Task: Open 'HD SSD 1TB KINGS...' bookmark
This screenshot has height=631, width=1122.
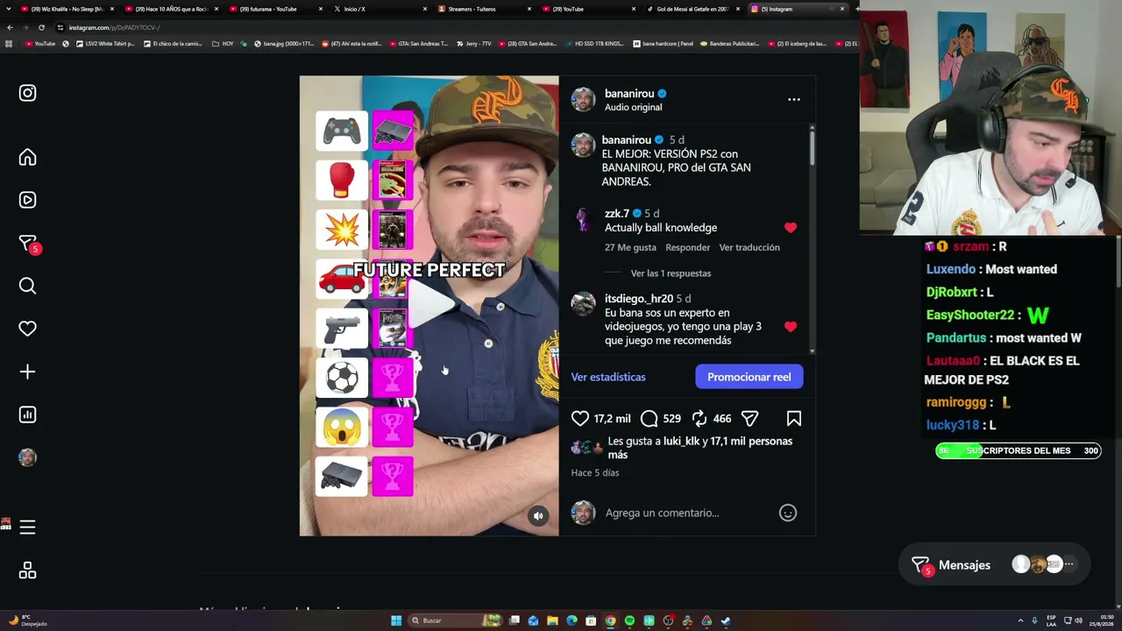Action: 593,44
